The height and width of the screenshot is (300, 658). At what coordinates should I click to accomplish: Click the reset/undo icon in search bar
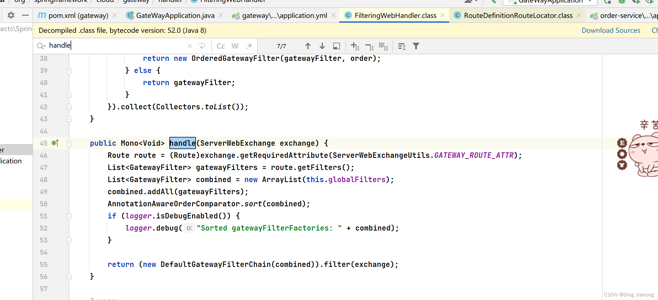coord(201,46)
